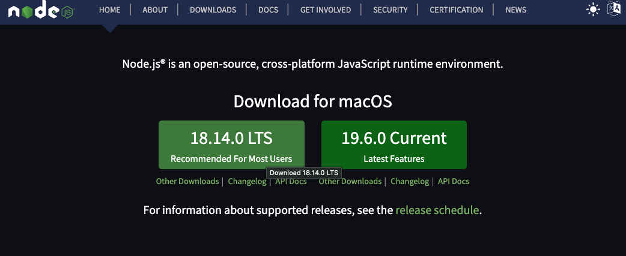Image resolution: width=626 pixels, height=256 pixels.
Task: Open Other Downloads under 19.6.0 Current
Action: pyautogui.click(x=350, y=182)
